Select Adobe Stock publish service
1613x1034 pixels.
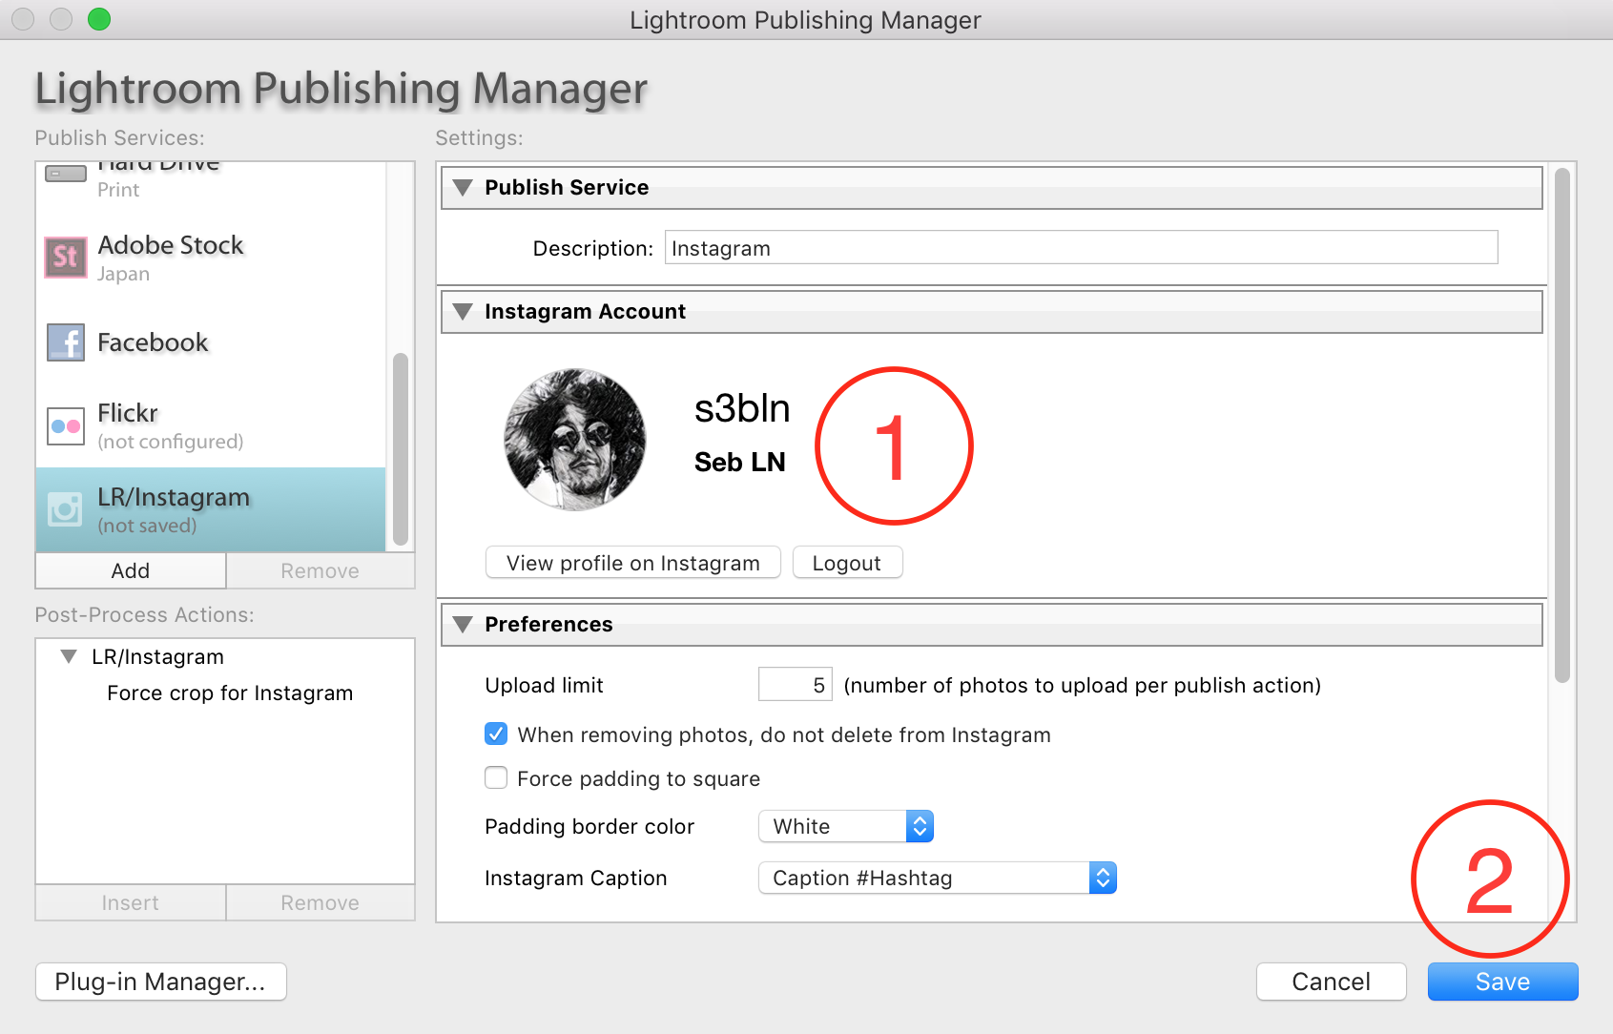coord(211,258)
